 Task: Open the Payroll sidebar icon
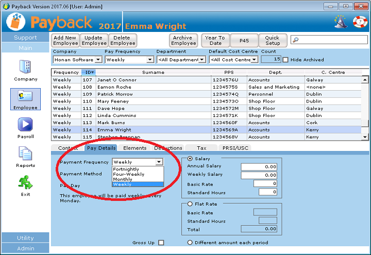25,125
